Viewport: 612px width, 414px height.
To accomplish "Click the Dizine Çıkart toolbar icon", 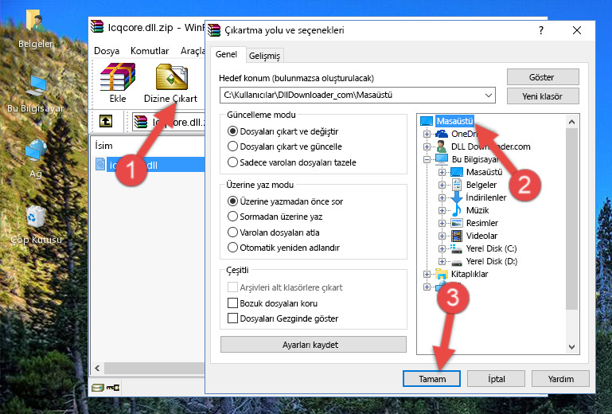I will (172, 76).
